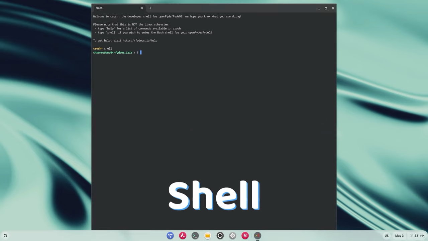Launch the red pen-stroke app icon
The height and width of the screenshot is (241, 428).
[183, 236]
